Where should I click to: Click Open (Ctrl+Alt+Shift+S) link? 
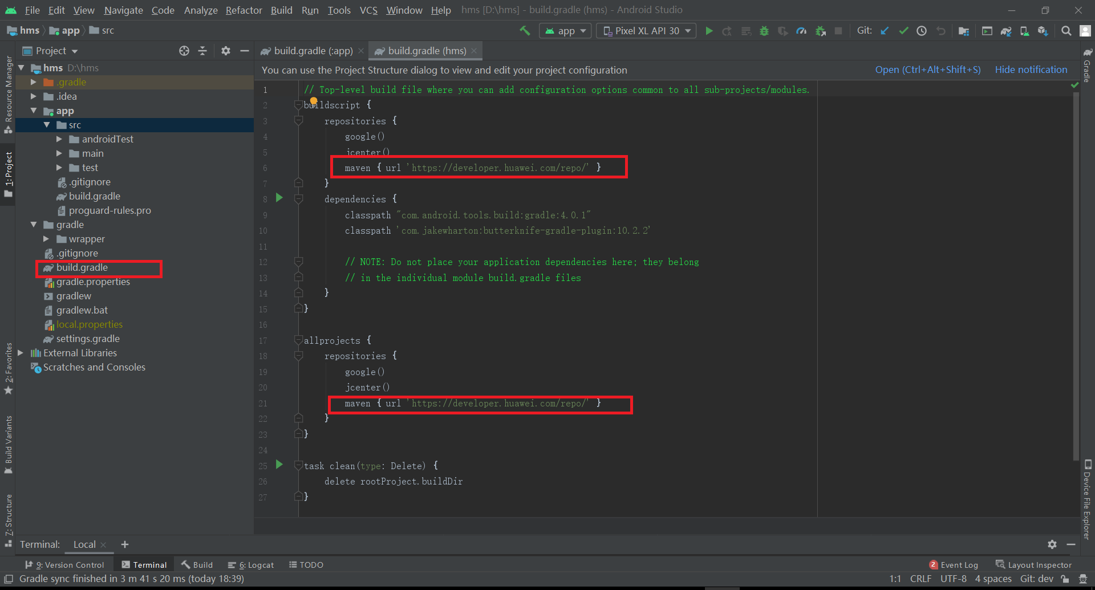928,70
